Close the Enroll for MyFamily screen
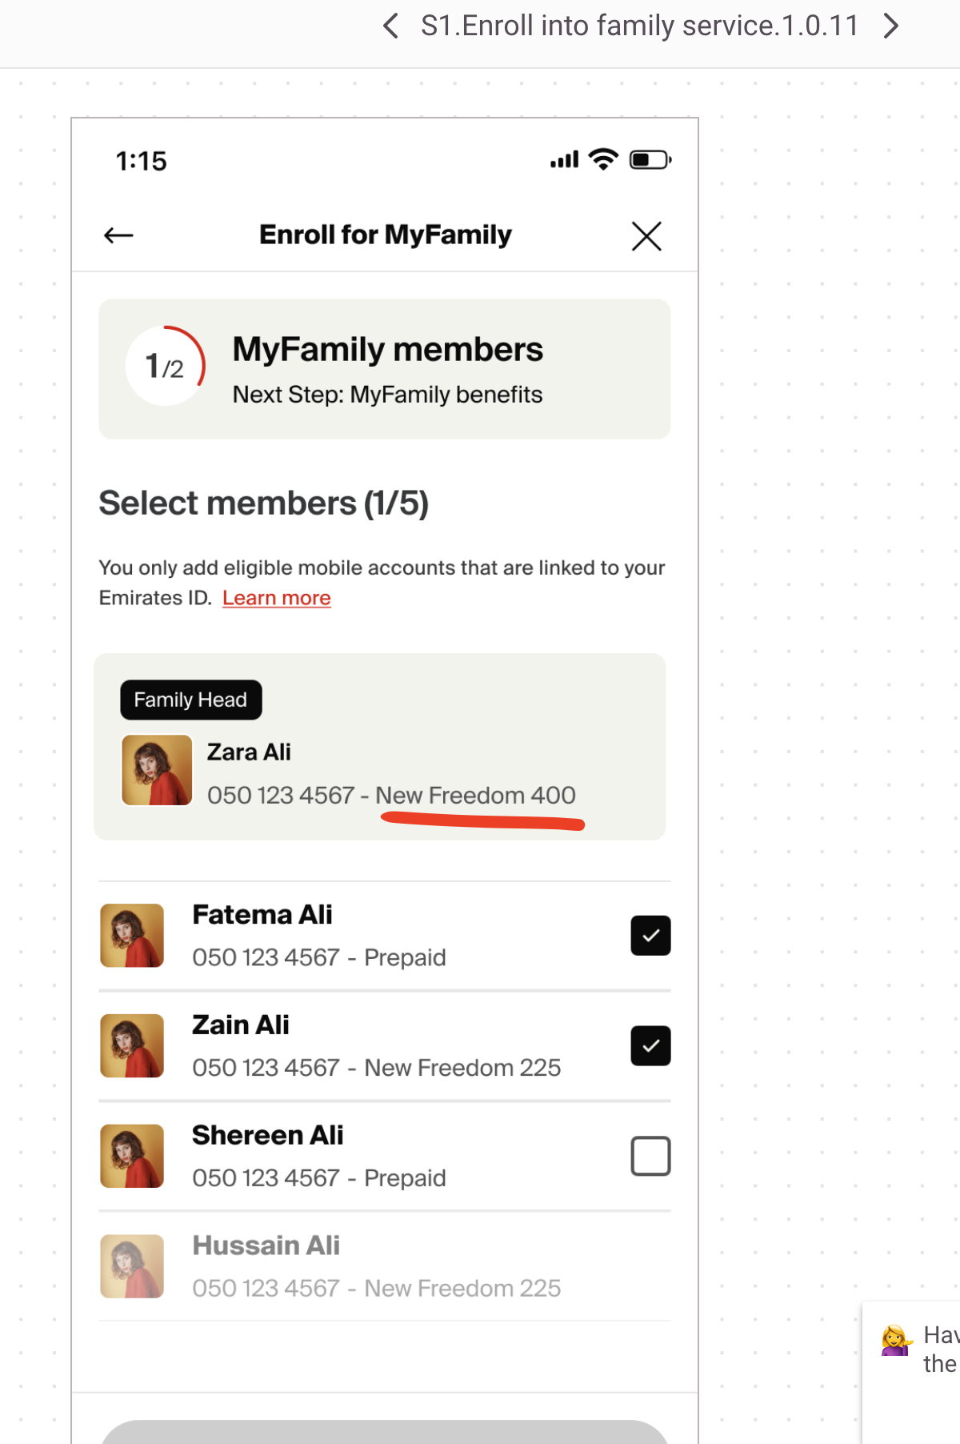Image resolution: width=960 pixels, height=1444 pixels. (646, 236)
